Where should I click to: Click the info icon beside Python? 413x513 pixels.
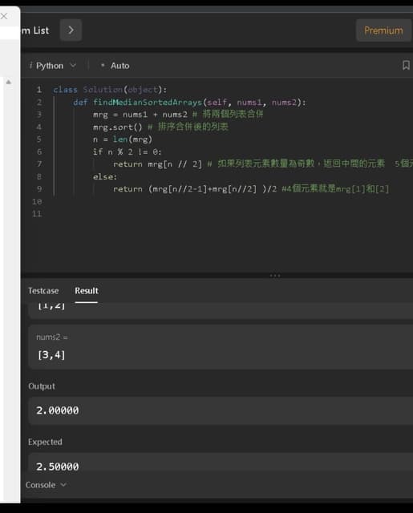30,66
